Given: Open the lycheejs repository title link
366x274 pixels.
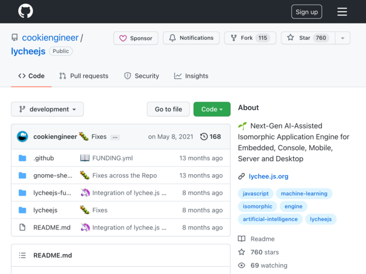Looking at the screenshot, I should click(x=28, y=51).
